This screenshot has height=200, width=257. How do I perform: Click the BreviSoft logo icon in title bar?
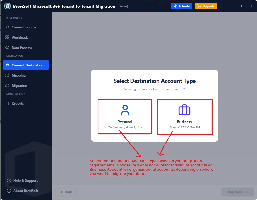(x=7, y=6)
